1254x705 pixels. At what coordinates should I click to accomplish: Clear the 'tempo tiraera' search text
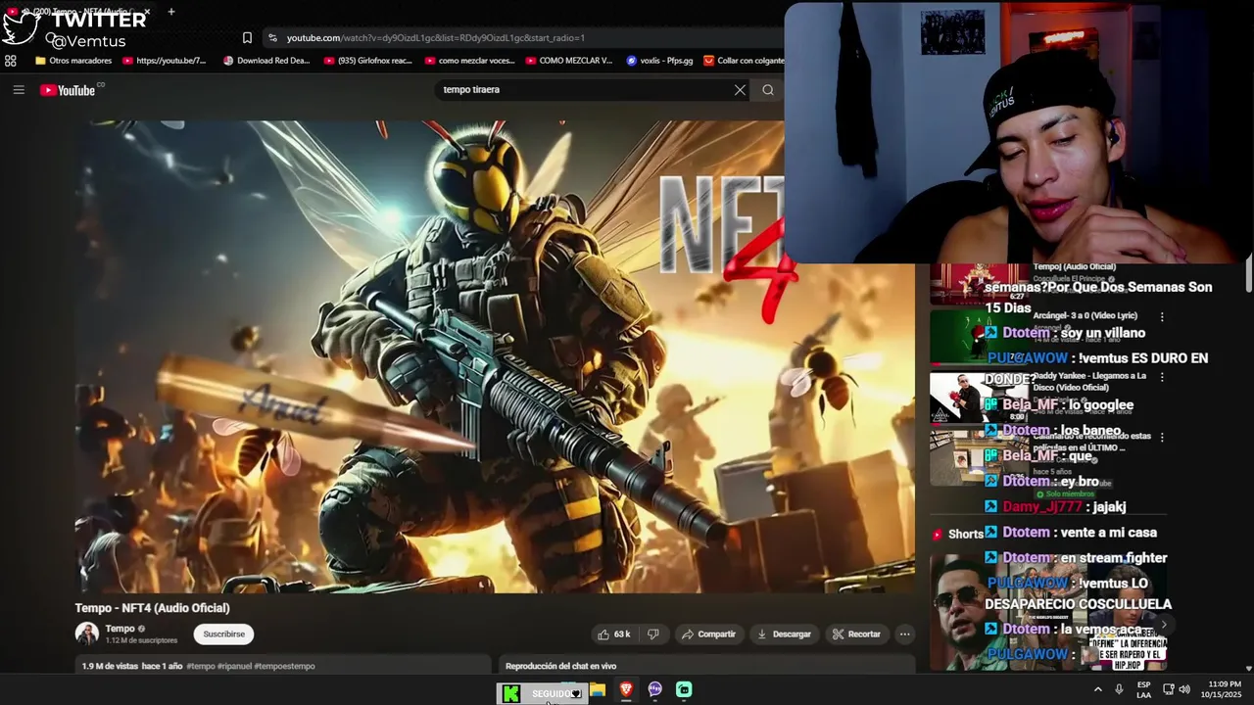click(740, 90)
